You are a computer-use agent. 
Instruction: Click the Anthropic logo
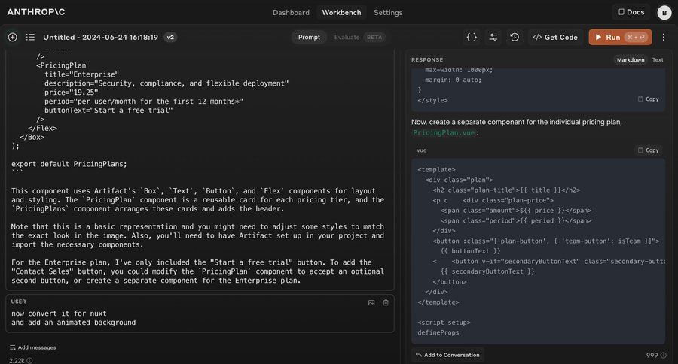click(x=36, y=12)
